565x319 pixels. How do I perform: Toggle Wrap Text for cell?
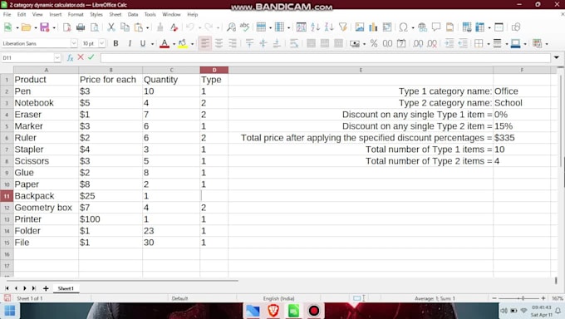pos(294,44)
